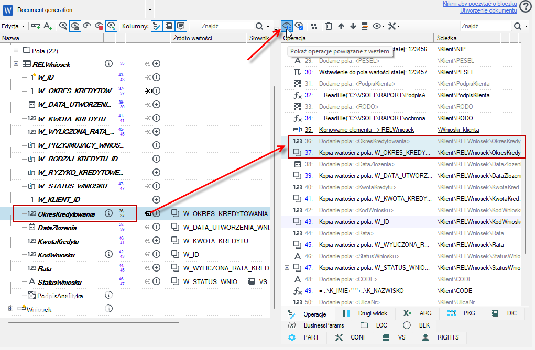Click the help question mark icon

(x=526, y=6)
